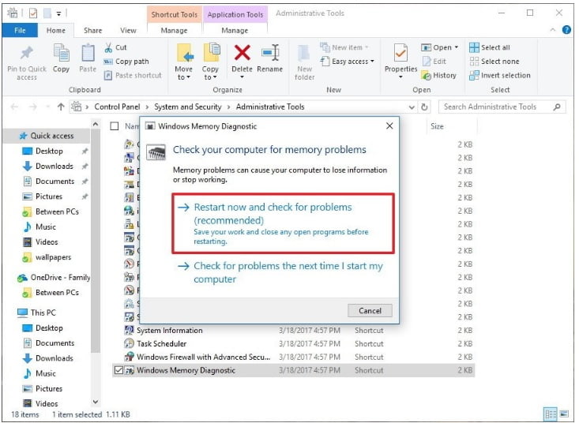Click the Back arrow navigation button
This screenshot has height=423, width=579.
click(x=14, y=107)
